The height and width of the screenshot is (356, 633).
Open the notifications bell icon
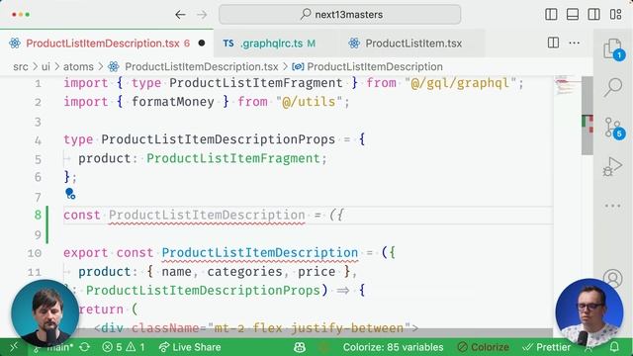(x=614, y=347)
